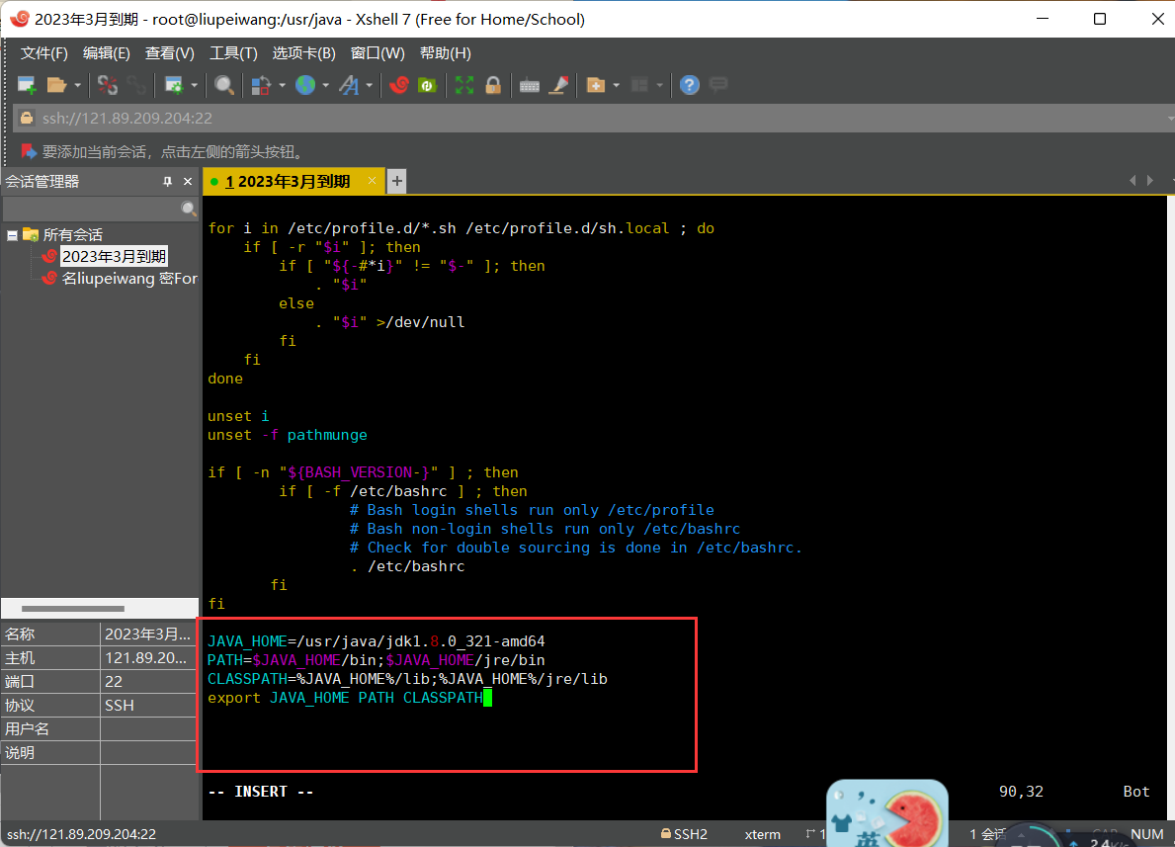
Task: Open the 选项卡(B) menu
Action: (303, 53)
